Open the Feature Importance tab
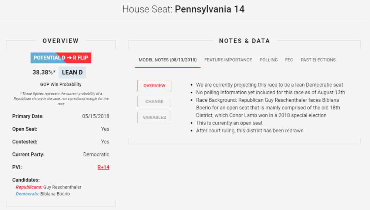 (x=228, y=60)
